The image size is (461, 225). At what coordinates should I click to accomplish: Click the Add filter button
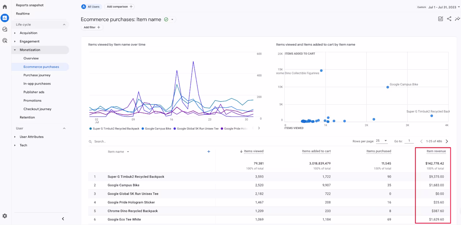pyautogui.click(x=92, y=27)
